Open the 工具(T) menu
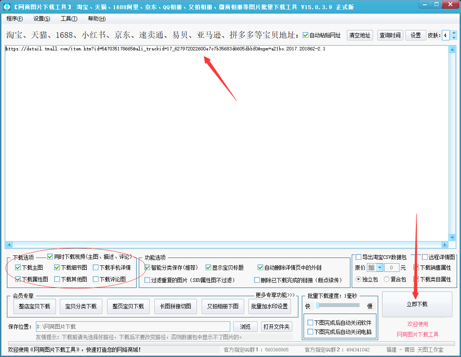The width and height of the screenshot is (461, 357). coord(69,19)
